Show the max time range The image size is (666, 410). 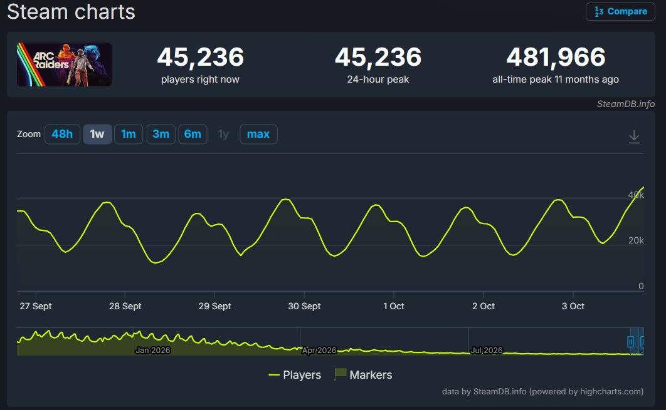[258, 135]
